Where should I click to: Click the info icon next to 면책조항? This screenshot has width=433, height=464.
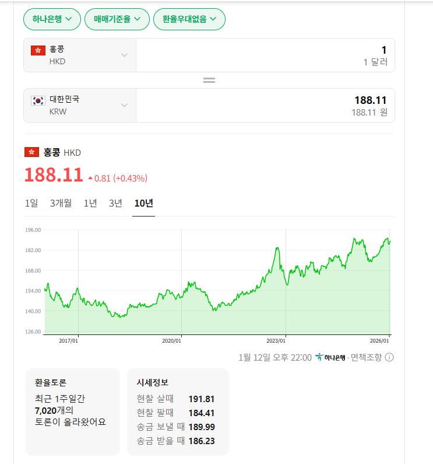tap(389, 357)
